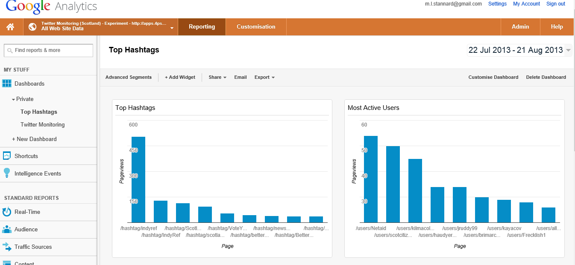
Task: Click the Top Hashtags widget title
Action: (135, 108)
